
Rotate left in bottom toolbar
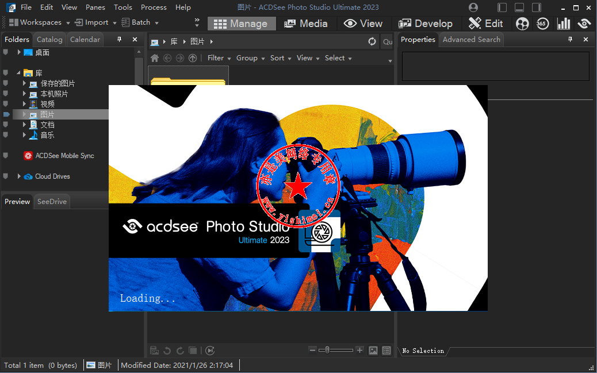[167, 351]
